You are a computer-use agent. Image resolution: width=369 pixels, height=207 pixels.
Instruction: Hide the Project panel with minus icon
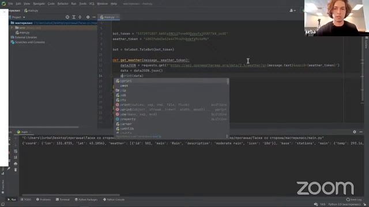[94, 17]
